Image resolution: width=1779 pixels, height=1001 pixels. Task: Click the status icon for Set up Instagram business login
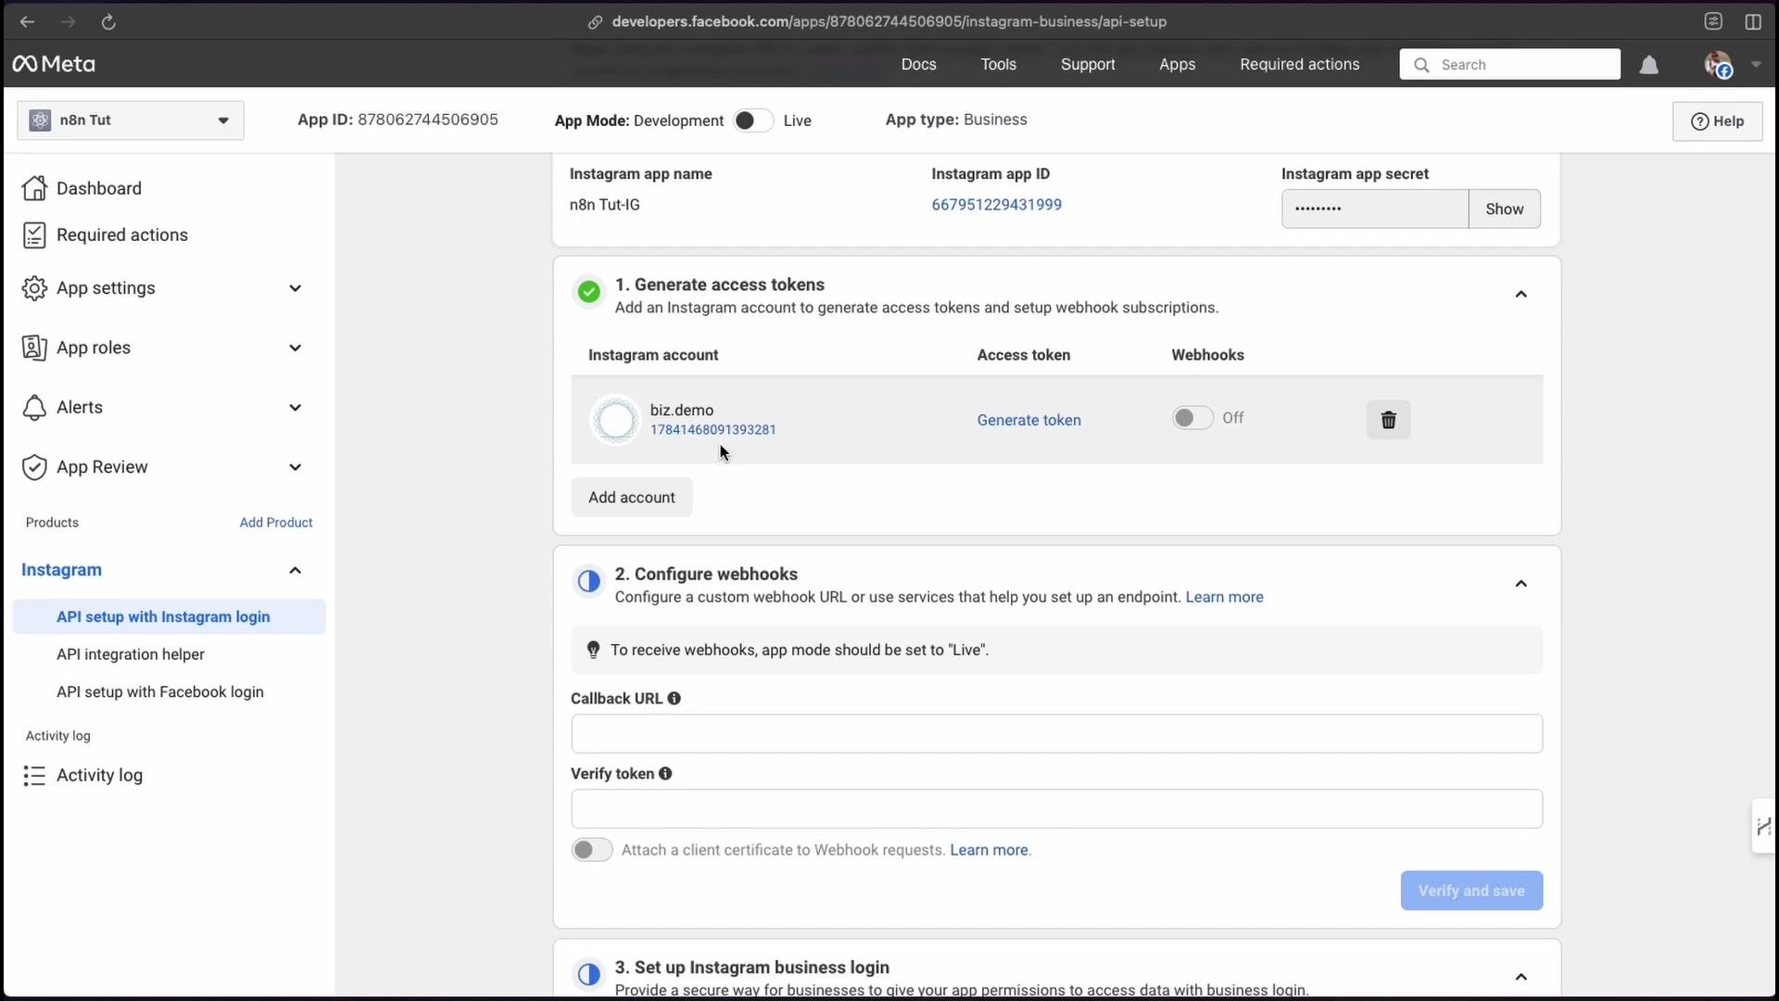coord(588,974)
